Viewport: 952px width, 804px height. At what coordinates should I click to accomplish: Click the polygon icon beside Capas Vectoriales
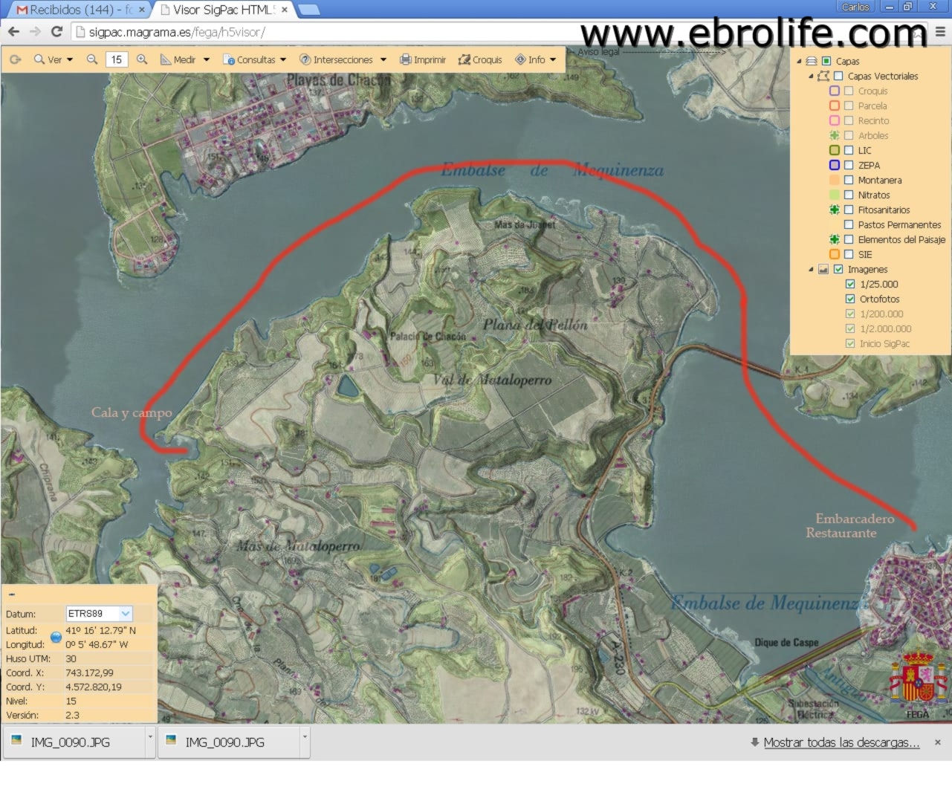tap(823, 76)
